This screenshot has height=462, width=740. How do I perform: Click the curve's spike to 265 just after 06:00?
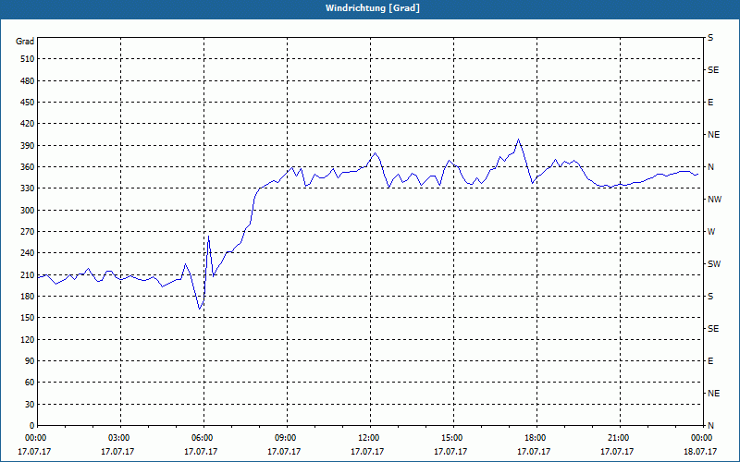coord(209,237)
